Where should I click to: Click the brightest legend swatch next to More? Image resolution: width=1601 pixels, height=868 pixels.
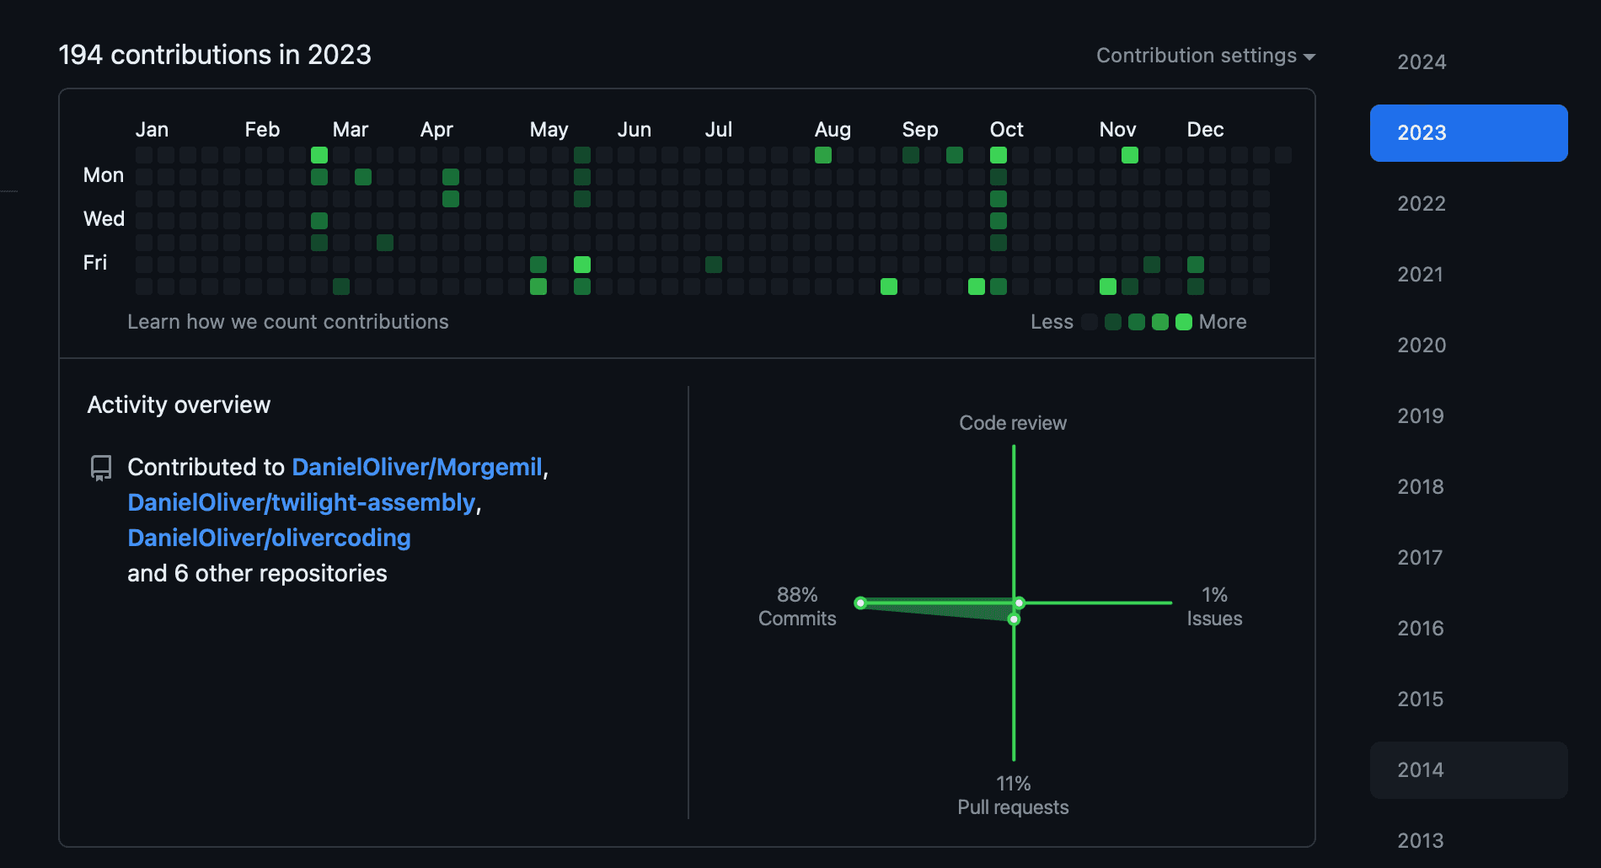[1184, 322]
